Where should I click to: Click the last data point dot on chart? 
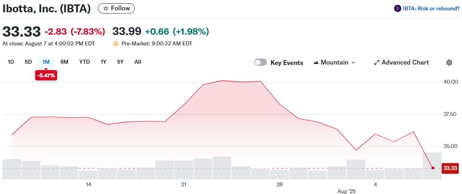(433, 168)
